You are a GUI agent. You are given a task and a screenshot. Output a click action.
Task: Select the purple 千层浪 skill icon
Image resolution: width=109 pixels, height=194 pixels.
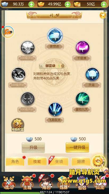[83, 48]
